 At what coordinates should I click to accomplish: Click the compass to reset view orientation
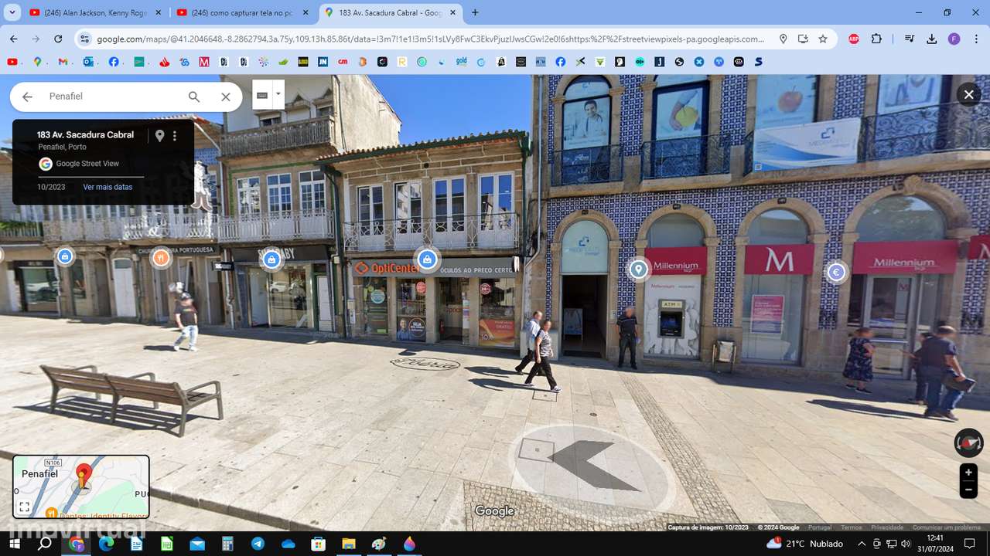click(970, 444)
